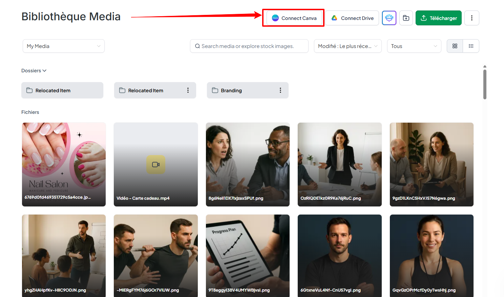Viewport: 504px width, 297px height.
Task: Click the first Relocated Item folder icon
Action: (x=29, y=90)
